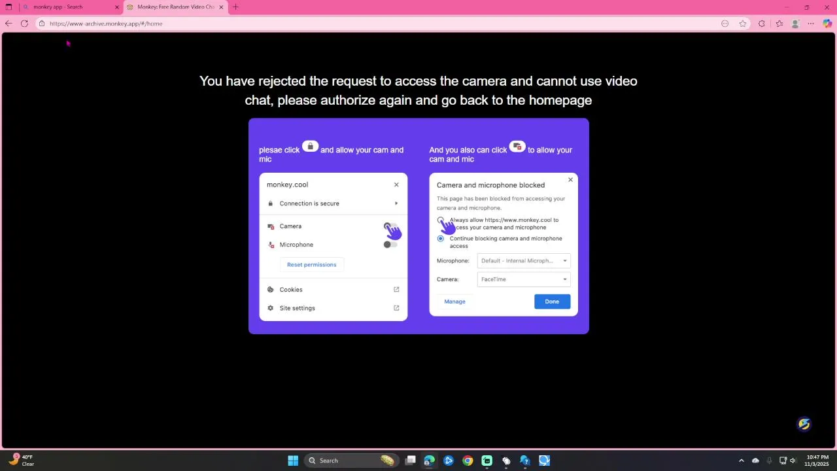Open a new browser tab
837x471 pixels.
point(235,7)
